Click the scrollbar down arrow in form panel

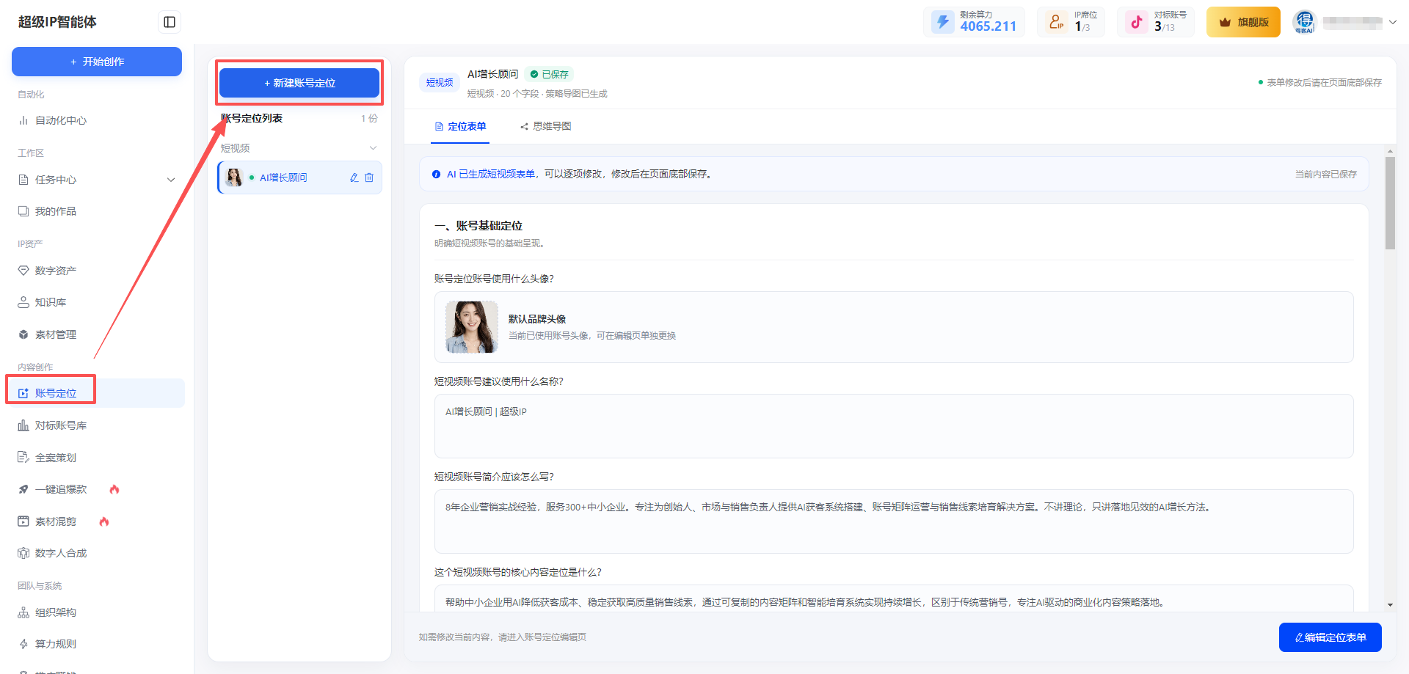(x=1390, y=605)
